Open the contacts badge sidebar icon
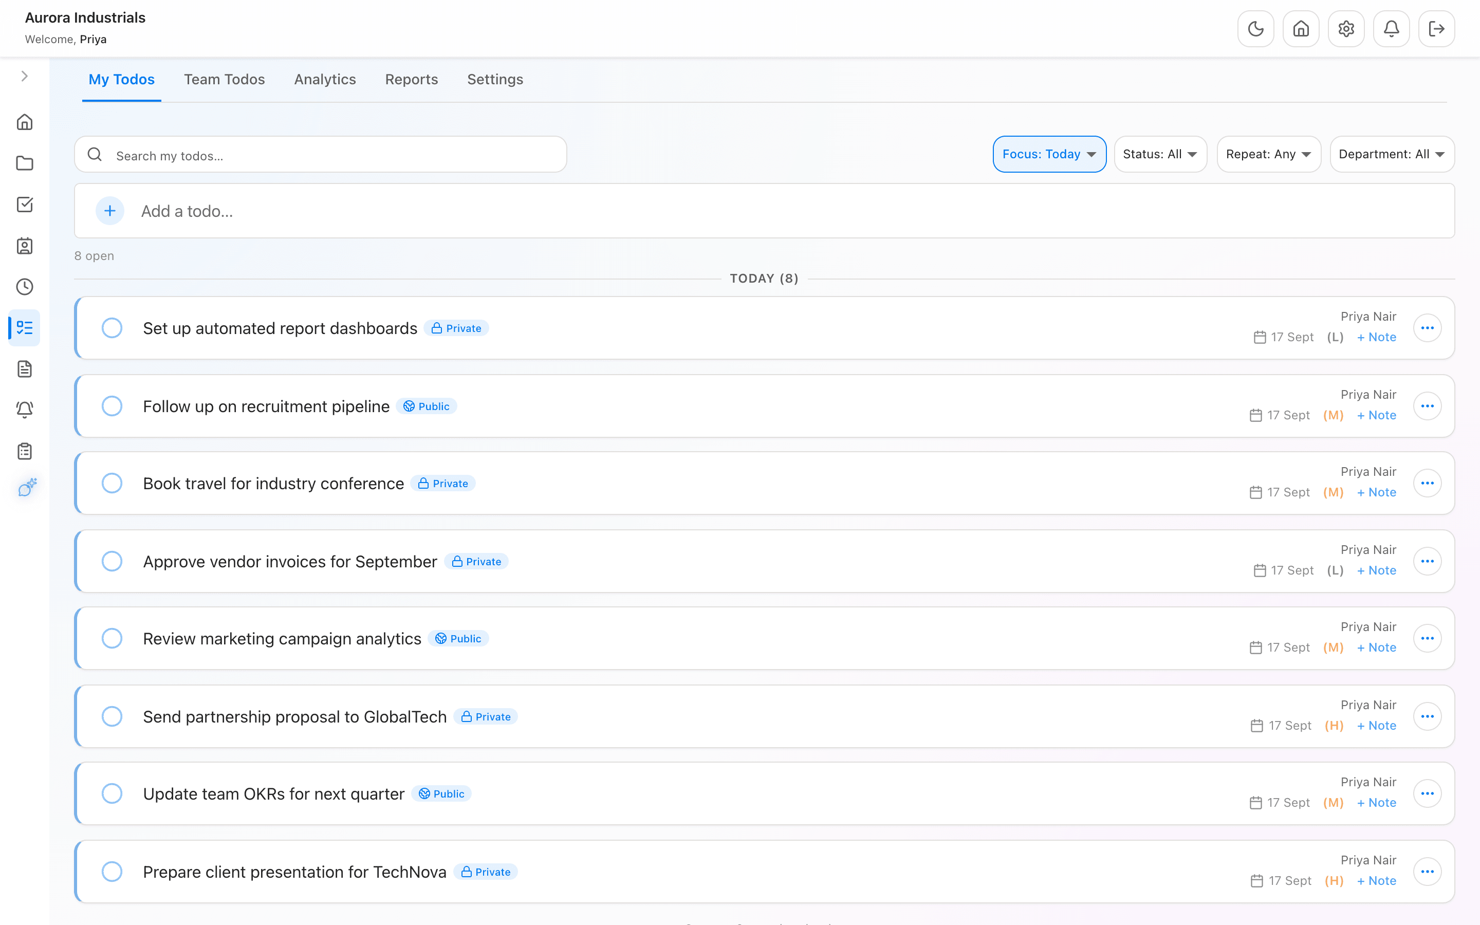Viewport: 1480px width, 925px height. tap(25, 246)
